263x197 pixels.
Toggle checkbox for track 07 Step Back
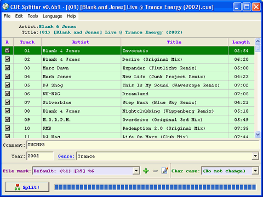pyautogui.click(x=7, y=102)
